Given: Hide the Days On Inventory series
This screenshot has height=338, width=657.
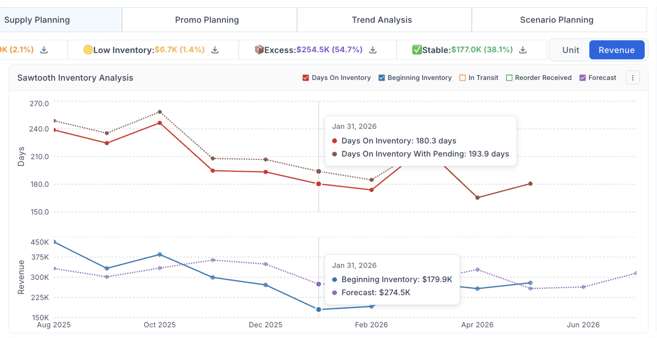Looking at the screenshot, I should [x=305, y=78].
